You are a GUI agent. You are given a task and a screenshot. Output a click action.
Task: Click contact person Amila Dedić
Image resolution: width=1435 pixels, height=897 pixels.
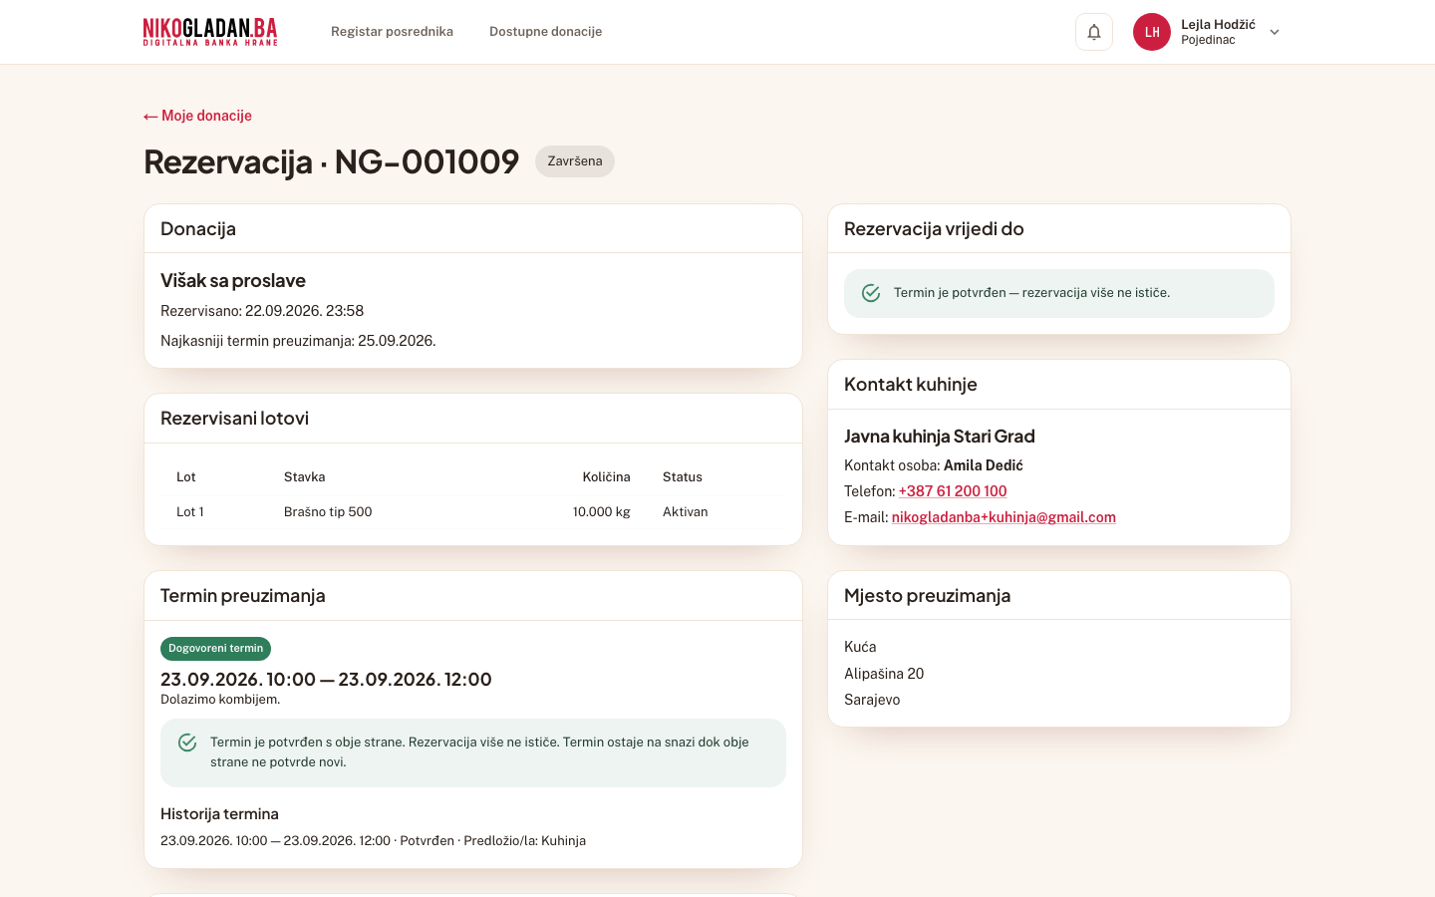coord(984,465)
